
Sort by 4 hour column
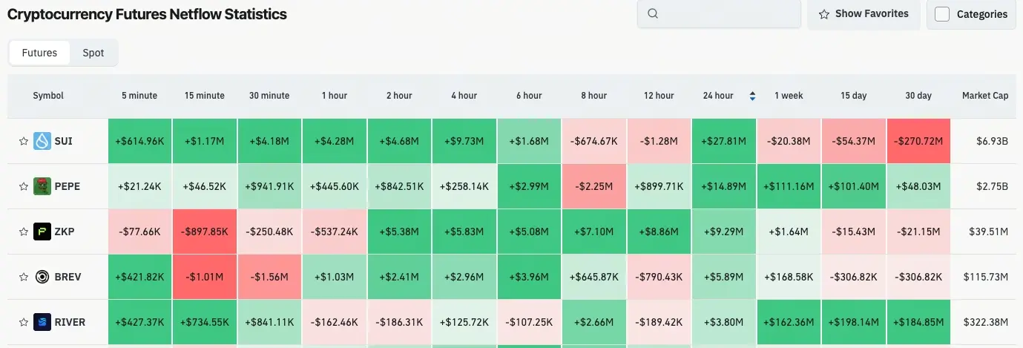[x=464, y=96]
